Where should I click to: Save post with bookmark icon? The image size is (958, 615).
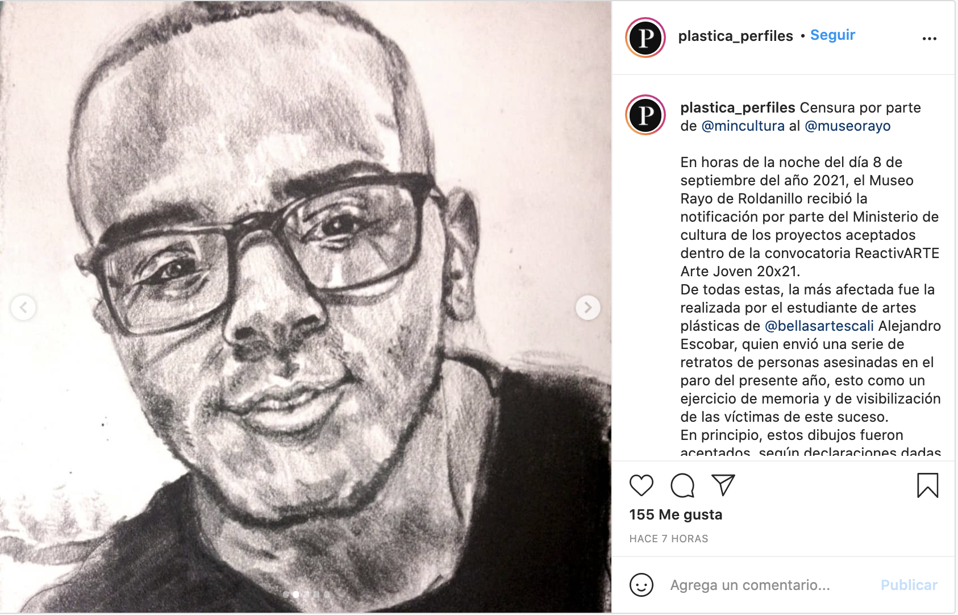tap(927, 485)
